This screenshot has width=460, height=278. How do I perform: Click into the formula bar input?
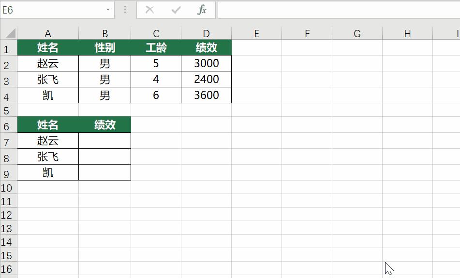339,10
